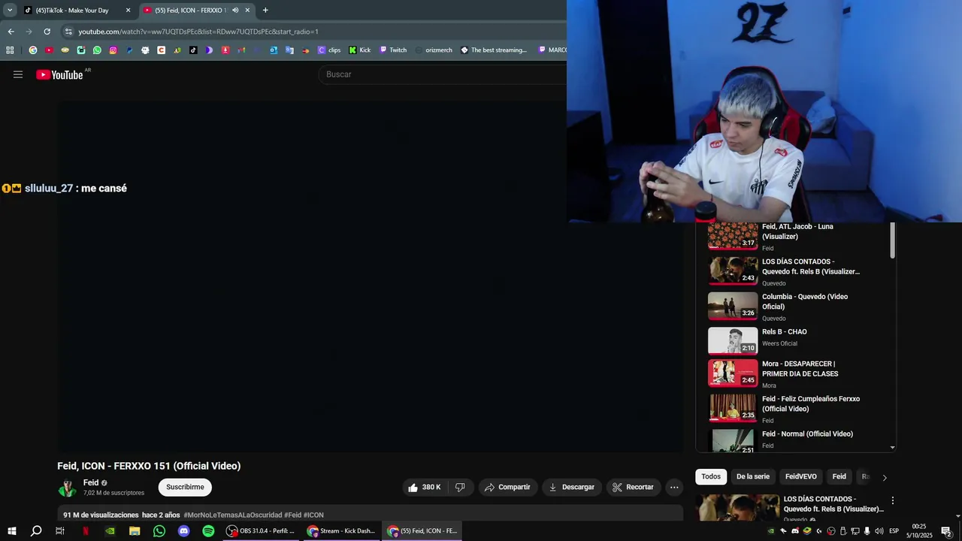Select the 'De la serie' filter chip
Image resolution: width=962 pixels, height=541 pixels.
[753, 476]
